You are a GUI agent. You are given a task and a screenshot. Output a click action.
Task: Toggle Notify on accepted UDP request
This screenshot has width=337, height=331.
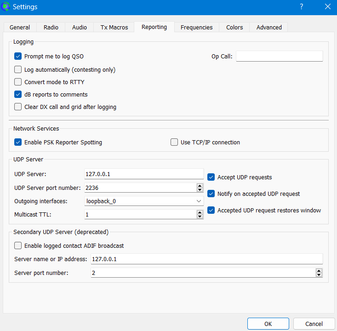click(x=211, y=194)
